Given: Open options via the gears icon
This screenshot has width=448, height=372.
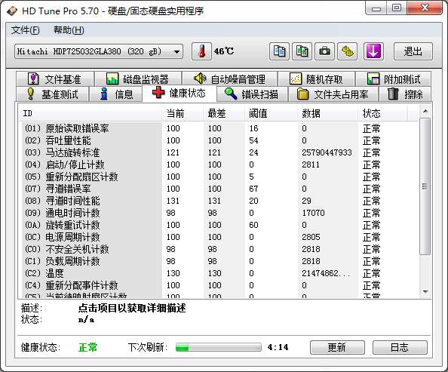Looking at the screenshot, I should [x=347, y=51].
